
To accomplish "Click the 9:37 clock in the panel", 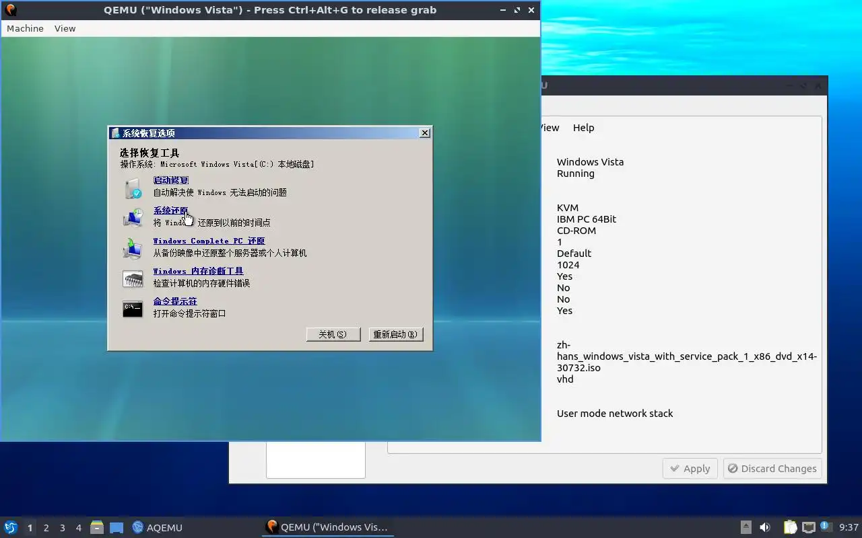I will pos(849,527).
